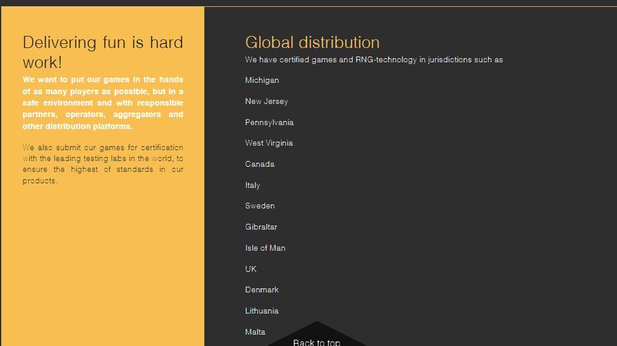Click the 'Delivering fun is hard work!' heading
617x346 pixels.
point(103,52)
